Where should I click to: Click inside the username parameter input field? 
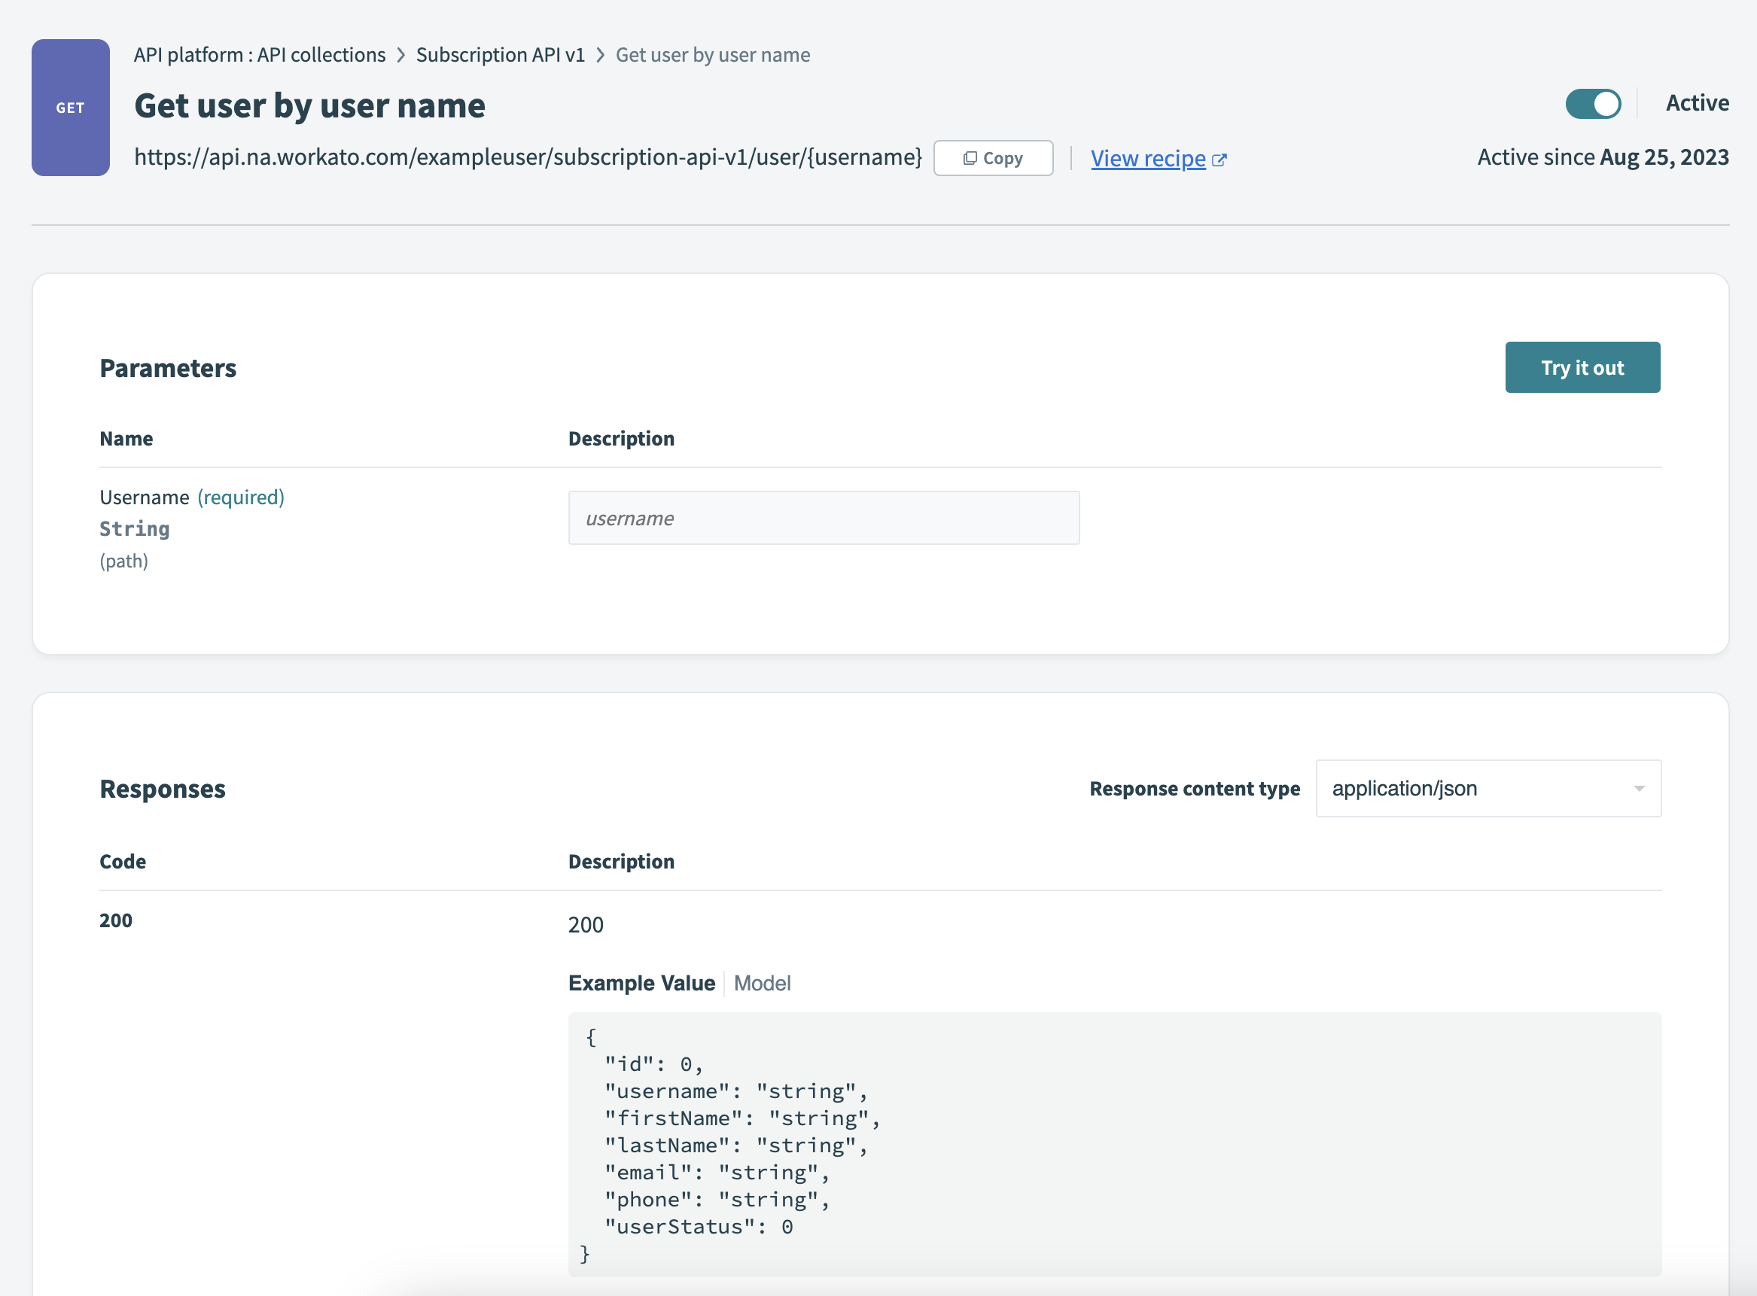(x=824, y=518)
